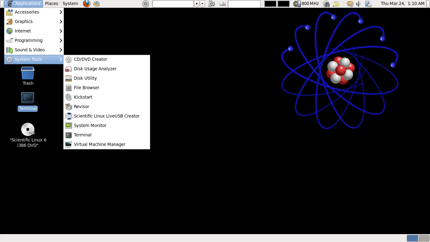Switch to the second gray workspace
430x242 pixels.
click(x=424, y=238)
